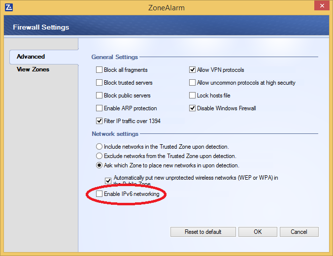The height and width of the screenshot is (256, 333).
Task: Switch to the View Zones tab
Action: pos(33,69)
